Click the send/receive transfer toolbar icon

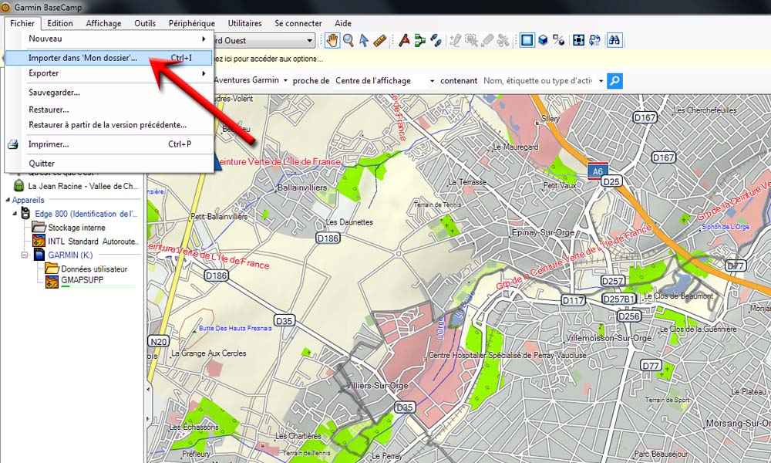coord(595,40)
